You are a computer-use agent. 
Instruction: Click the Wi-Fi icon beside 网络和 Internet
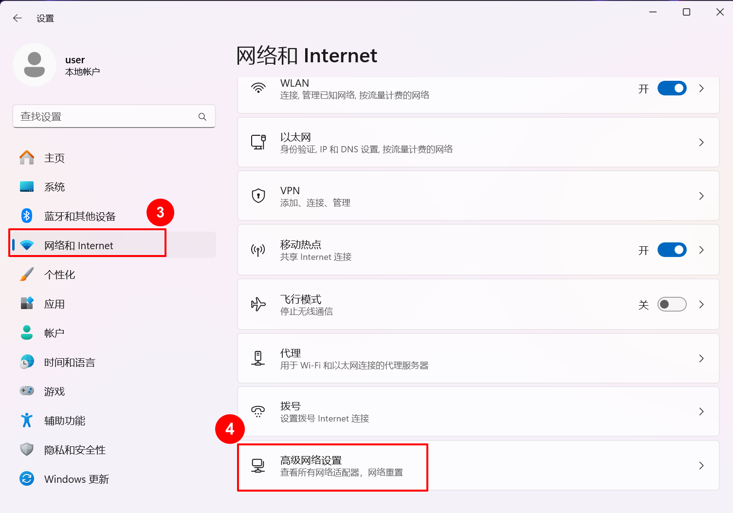[27, 245]
